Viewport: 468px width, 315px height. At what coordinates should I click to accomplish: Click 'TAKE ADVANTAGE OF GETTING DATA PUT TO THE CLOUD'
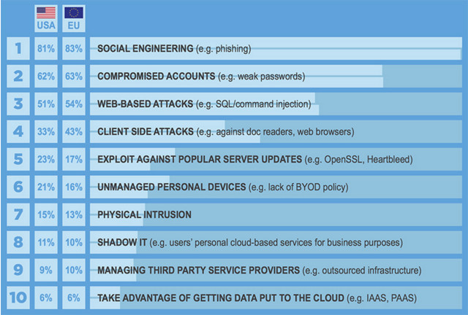[x=221, y=297]
